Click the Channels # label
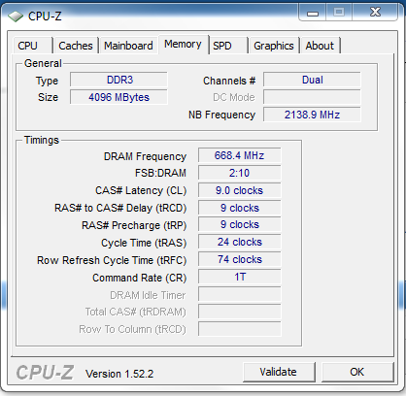 (x=229, y=81)
